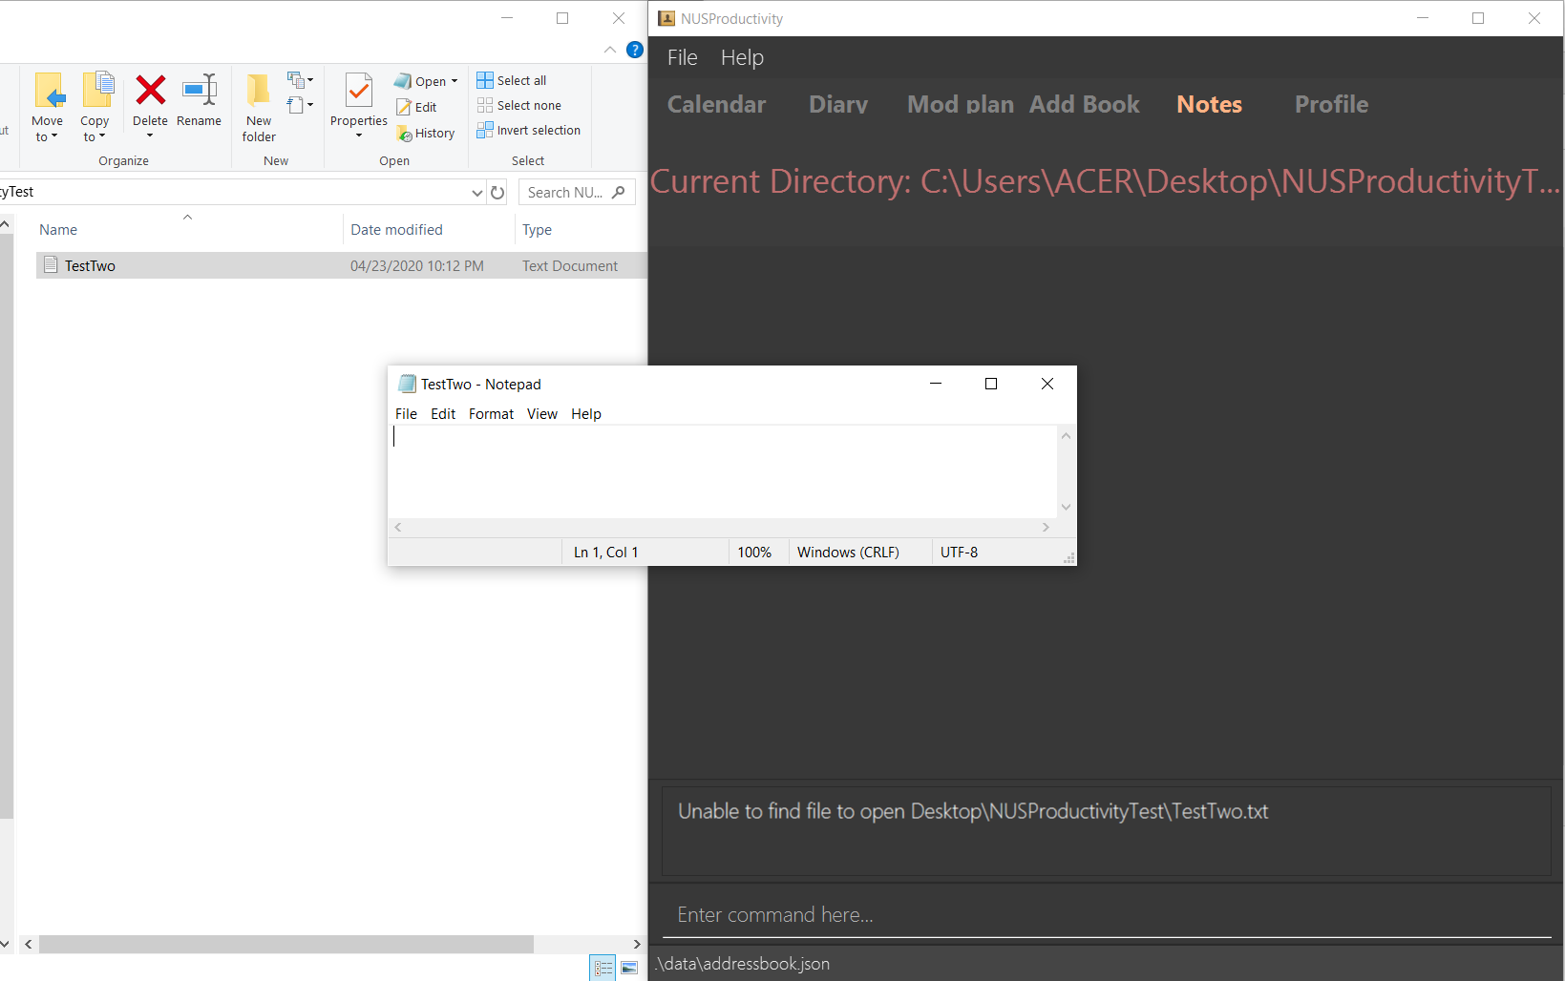1565x981 pixels.
Task: Click Notepad title bar icon
Action: [407, 384]
